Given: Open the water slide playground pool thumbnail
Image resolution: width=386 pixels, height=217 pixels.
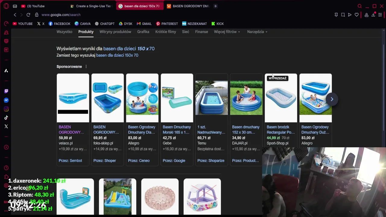Looking at the screenshot, I should (118, 197).
